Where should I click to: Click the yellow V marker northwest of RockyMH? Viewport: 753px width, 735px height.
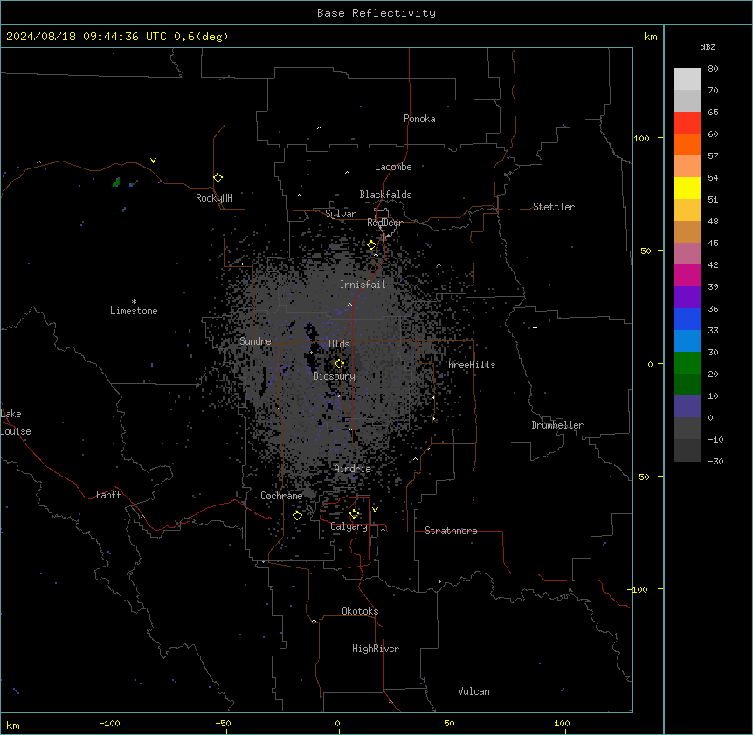coord(153,161)
